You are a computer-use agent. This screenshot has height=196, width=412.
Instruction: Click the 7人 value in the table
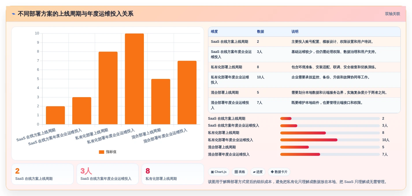pos(259,103)
